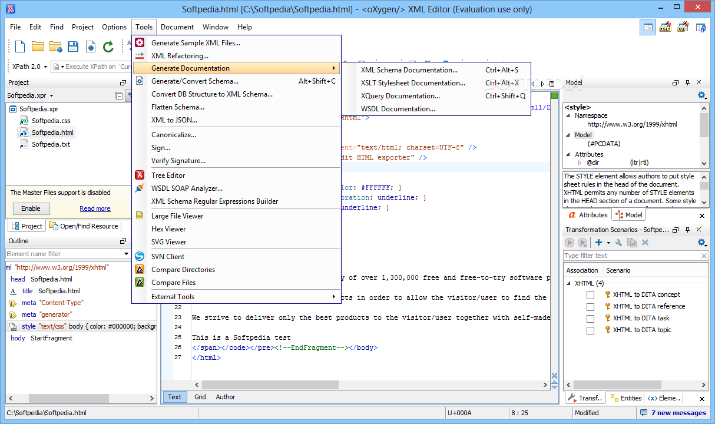Image resolution: width=715 pixels, height=424 pixels.
Task: Check the XHTML to DITA concept checkbox
Action: tap(590, 294)
